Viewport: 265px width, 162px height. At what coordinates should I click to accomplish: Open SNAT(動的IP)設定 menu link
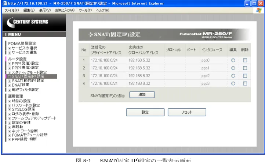coord(28,81)
